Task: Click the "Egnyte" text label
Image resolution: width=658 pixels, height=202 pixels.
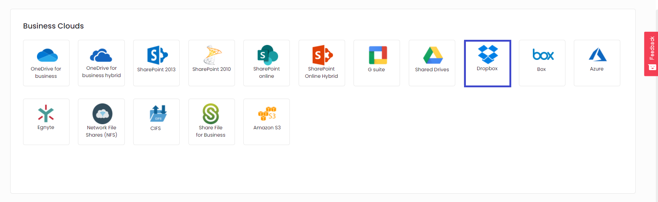Action: coord(46,127)
